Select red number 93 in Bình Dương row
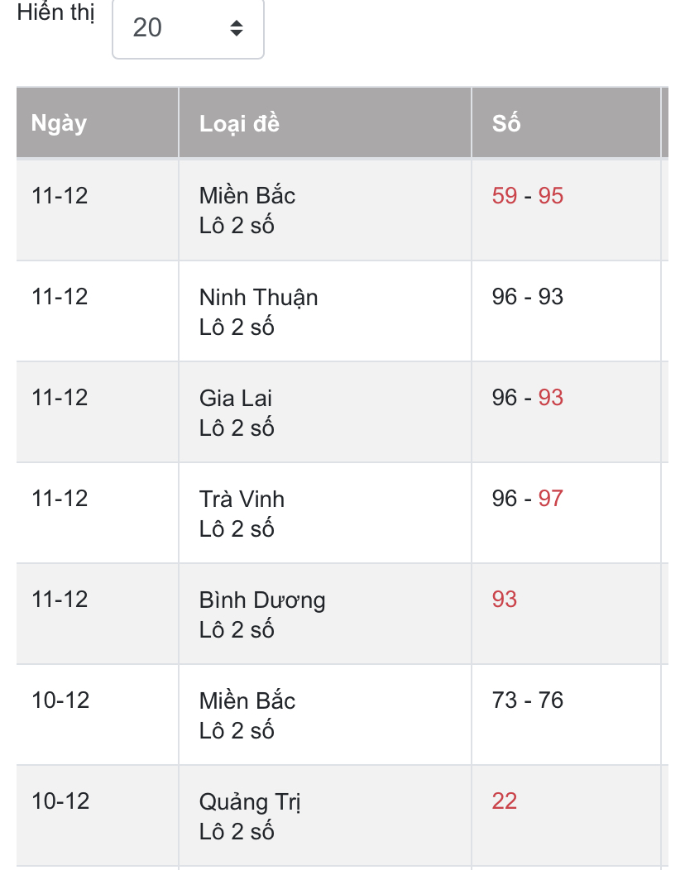685x870 pixels. pos(504,600)
